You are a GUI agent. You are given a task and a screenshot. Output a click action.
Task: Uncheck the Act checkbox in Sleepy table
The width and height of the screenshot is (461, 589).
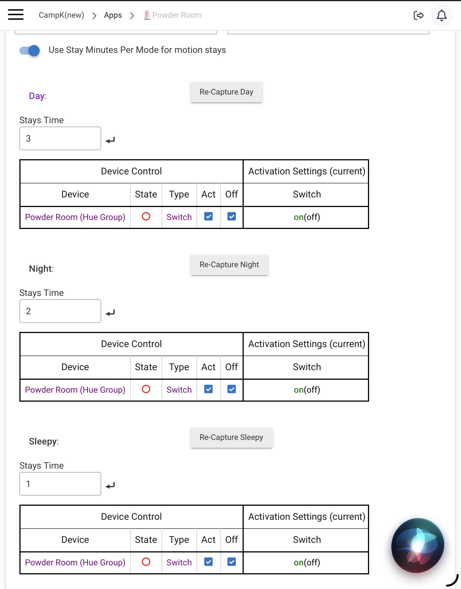(x=208, y=562)
